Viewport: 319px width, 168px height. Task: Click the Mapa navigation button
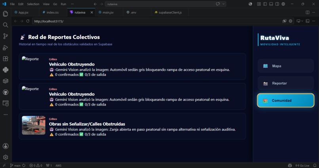(286, 66)
